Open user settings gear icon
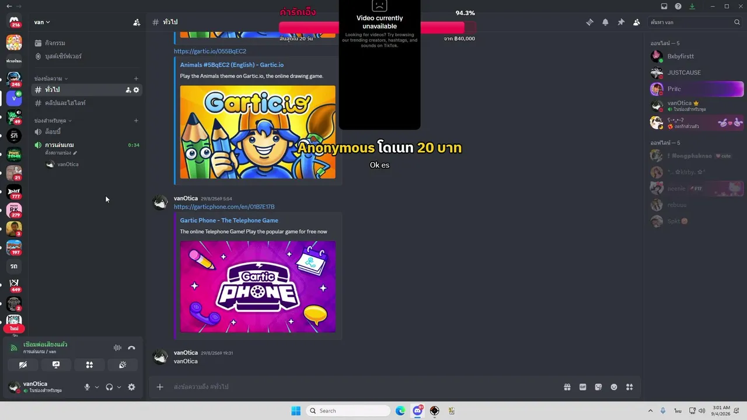The width and height of the screenshot is (747, 420). (x=131, y=387)
